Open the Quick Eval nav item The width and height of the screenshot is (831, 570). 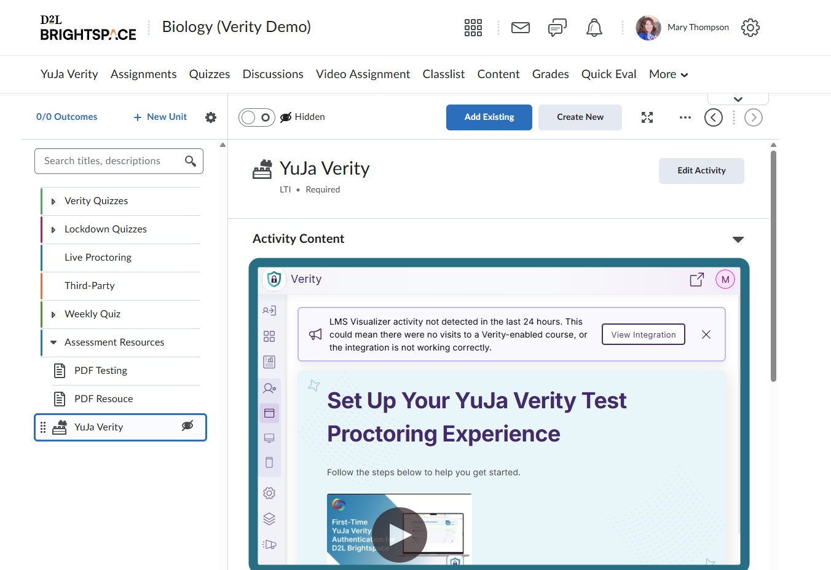pyautogui.click(x=609, y=74)
